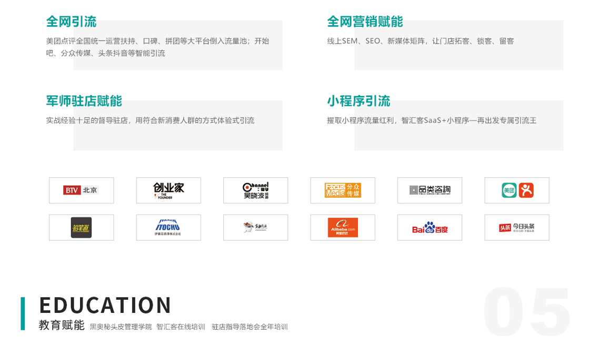The height and width of the screenshot is (356, 600).
Task: Click the Focus Media 分众传媒 logo
Action: tap(343, 190)
